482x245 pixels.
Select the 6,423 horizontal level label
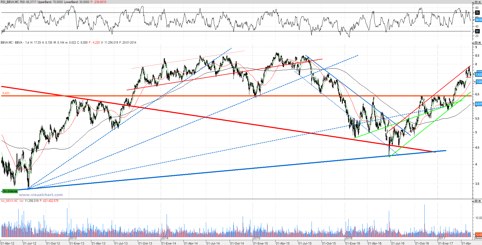pyautogui.click(x=6, y=93)
